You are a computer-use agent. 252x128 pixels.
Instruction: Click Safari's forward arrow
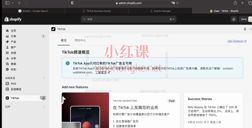click(x=26, y=3)
